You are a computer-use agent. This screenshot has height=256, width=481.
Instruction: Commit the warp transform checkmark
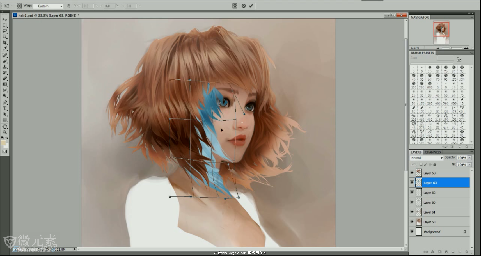[x=251, y=6]
